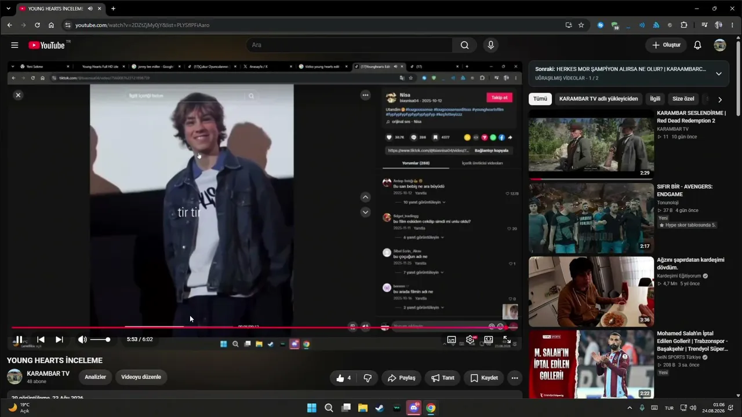Show hidden system tray icons

point(630,408)
